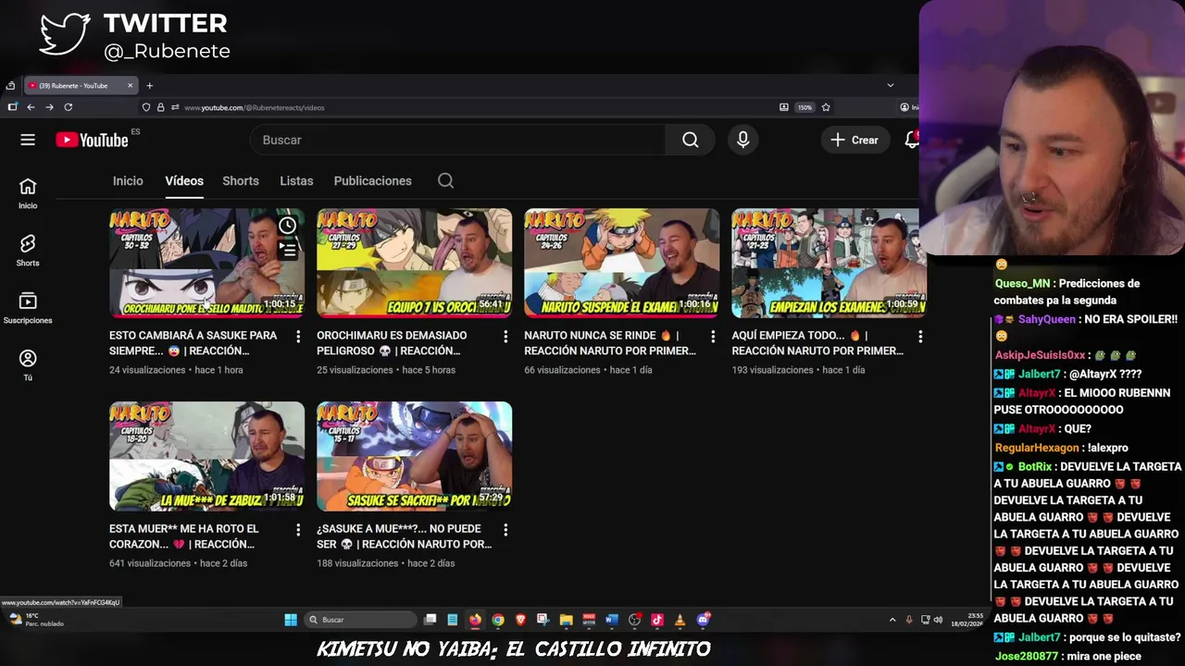This screenshot has height=666, width=1185.
Task: Open video title '¿SASUKE A MUE***?... NO PUEDE SER'
Action: [x=404, y=536]
